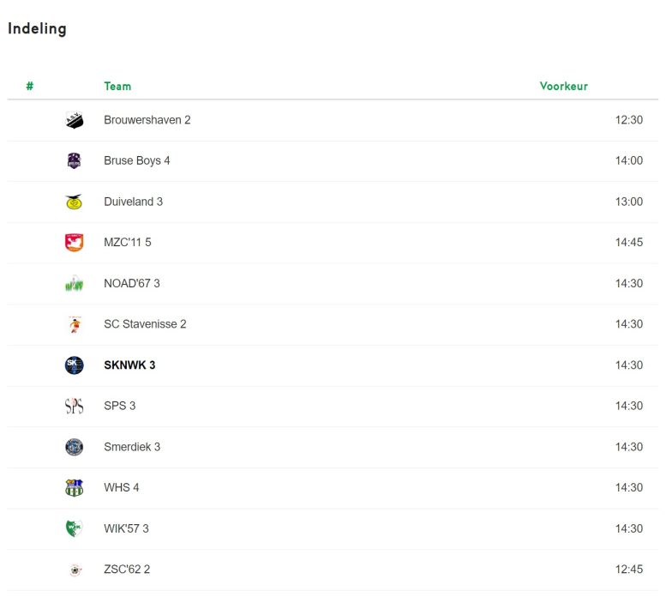Open the bold SKNWK 3 team name
This screenshot has height=597, width=666.
(x=129, y=365)
